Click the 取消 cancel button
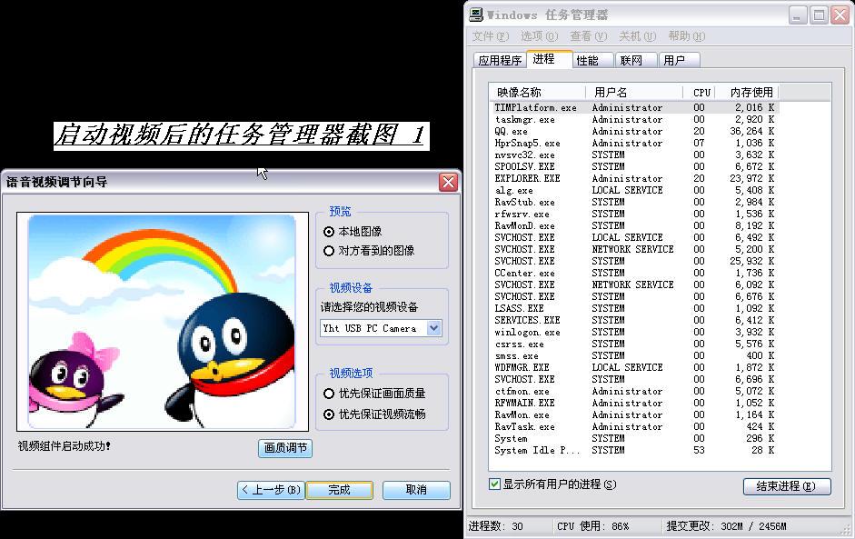 [416, 490]
